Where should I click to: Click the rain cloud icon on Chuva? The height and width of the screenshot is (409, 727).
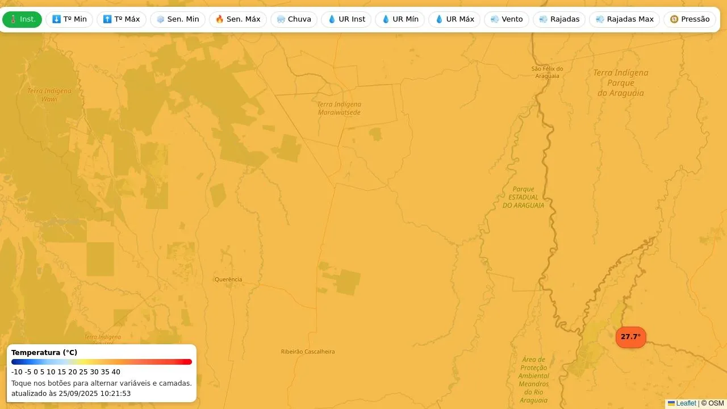point(281,19)
